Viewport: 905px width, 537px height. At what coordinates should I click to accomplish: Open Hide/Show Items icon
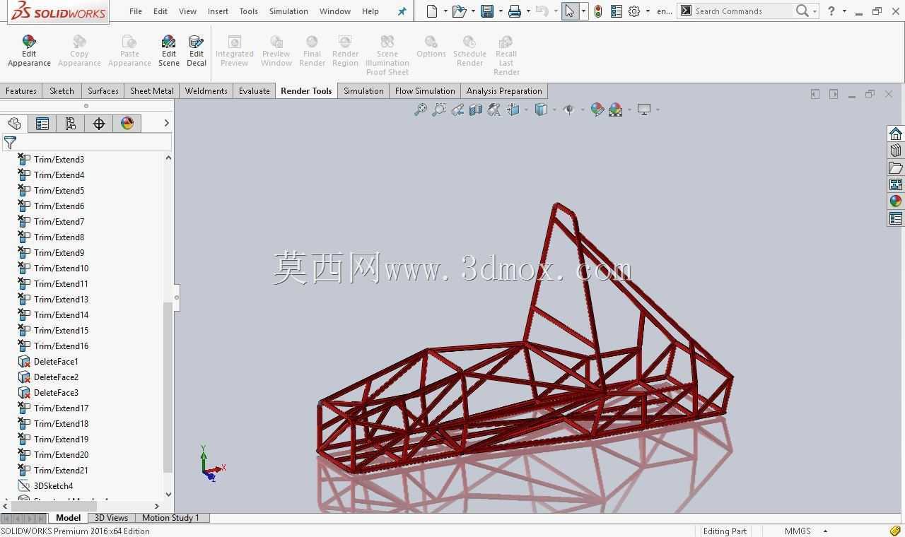coord(568,110)
